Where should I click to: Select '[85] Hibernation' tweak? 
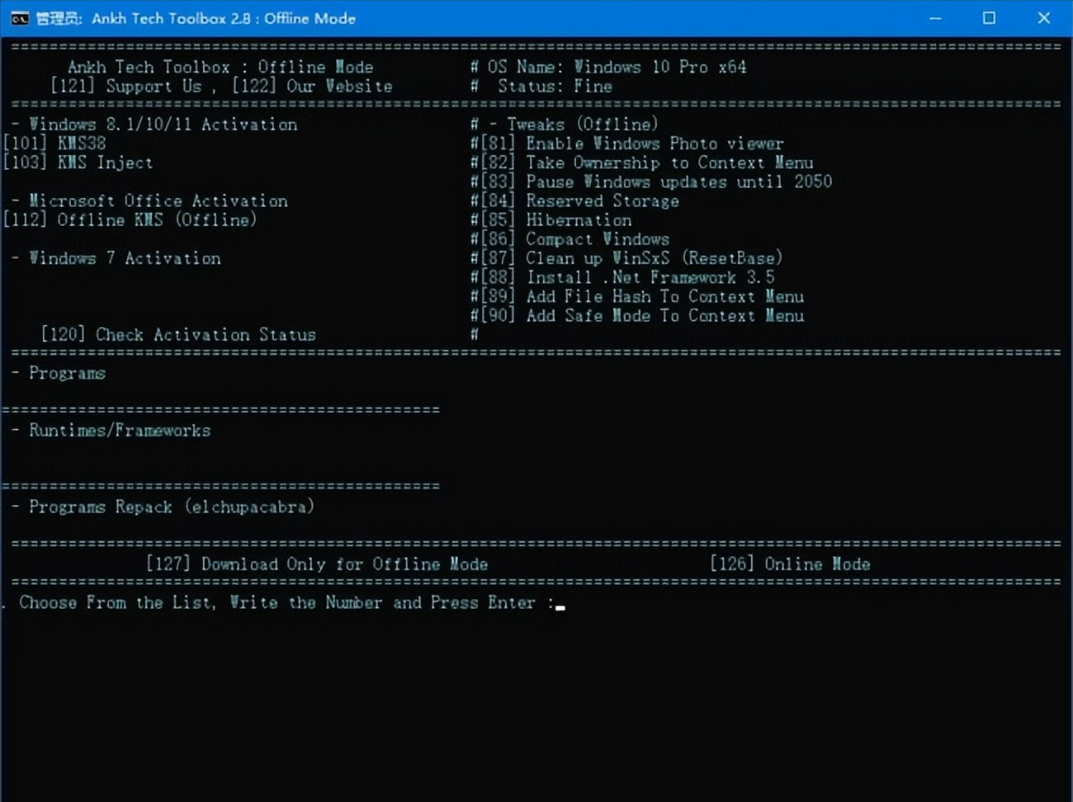[x=555, y=219]
